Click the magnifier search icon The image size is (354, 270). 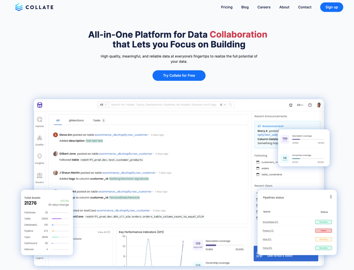(230, 105)
